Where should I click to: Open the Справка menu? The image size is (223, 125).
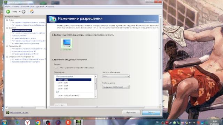click(x=50, y=7)
